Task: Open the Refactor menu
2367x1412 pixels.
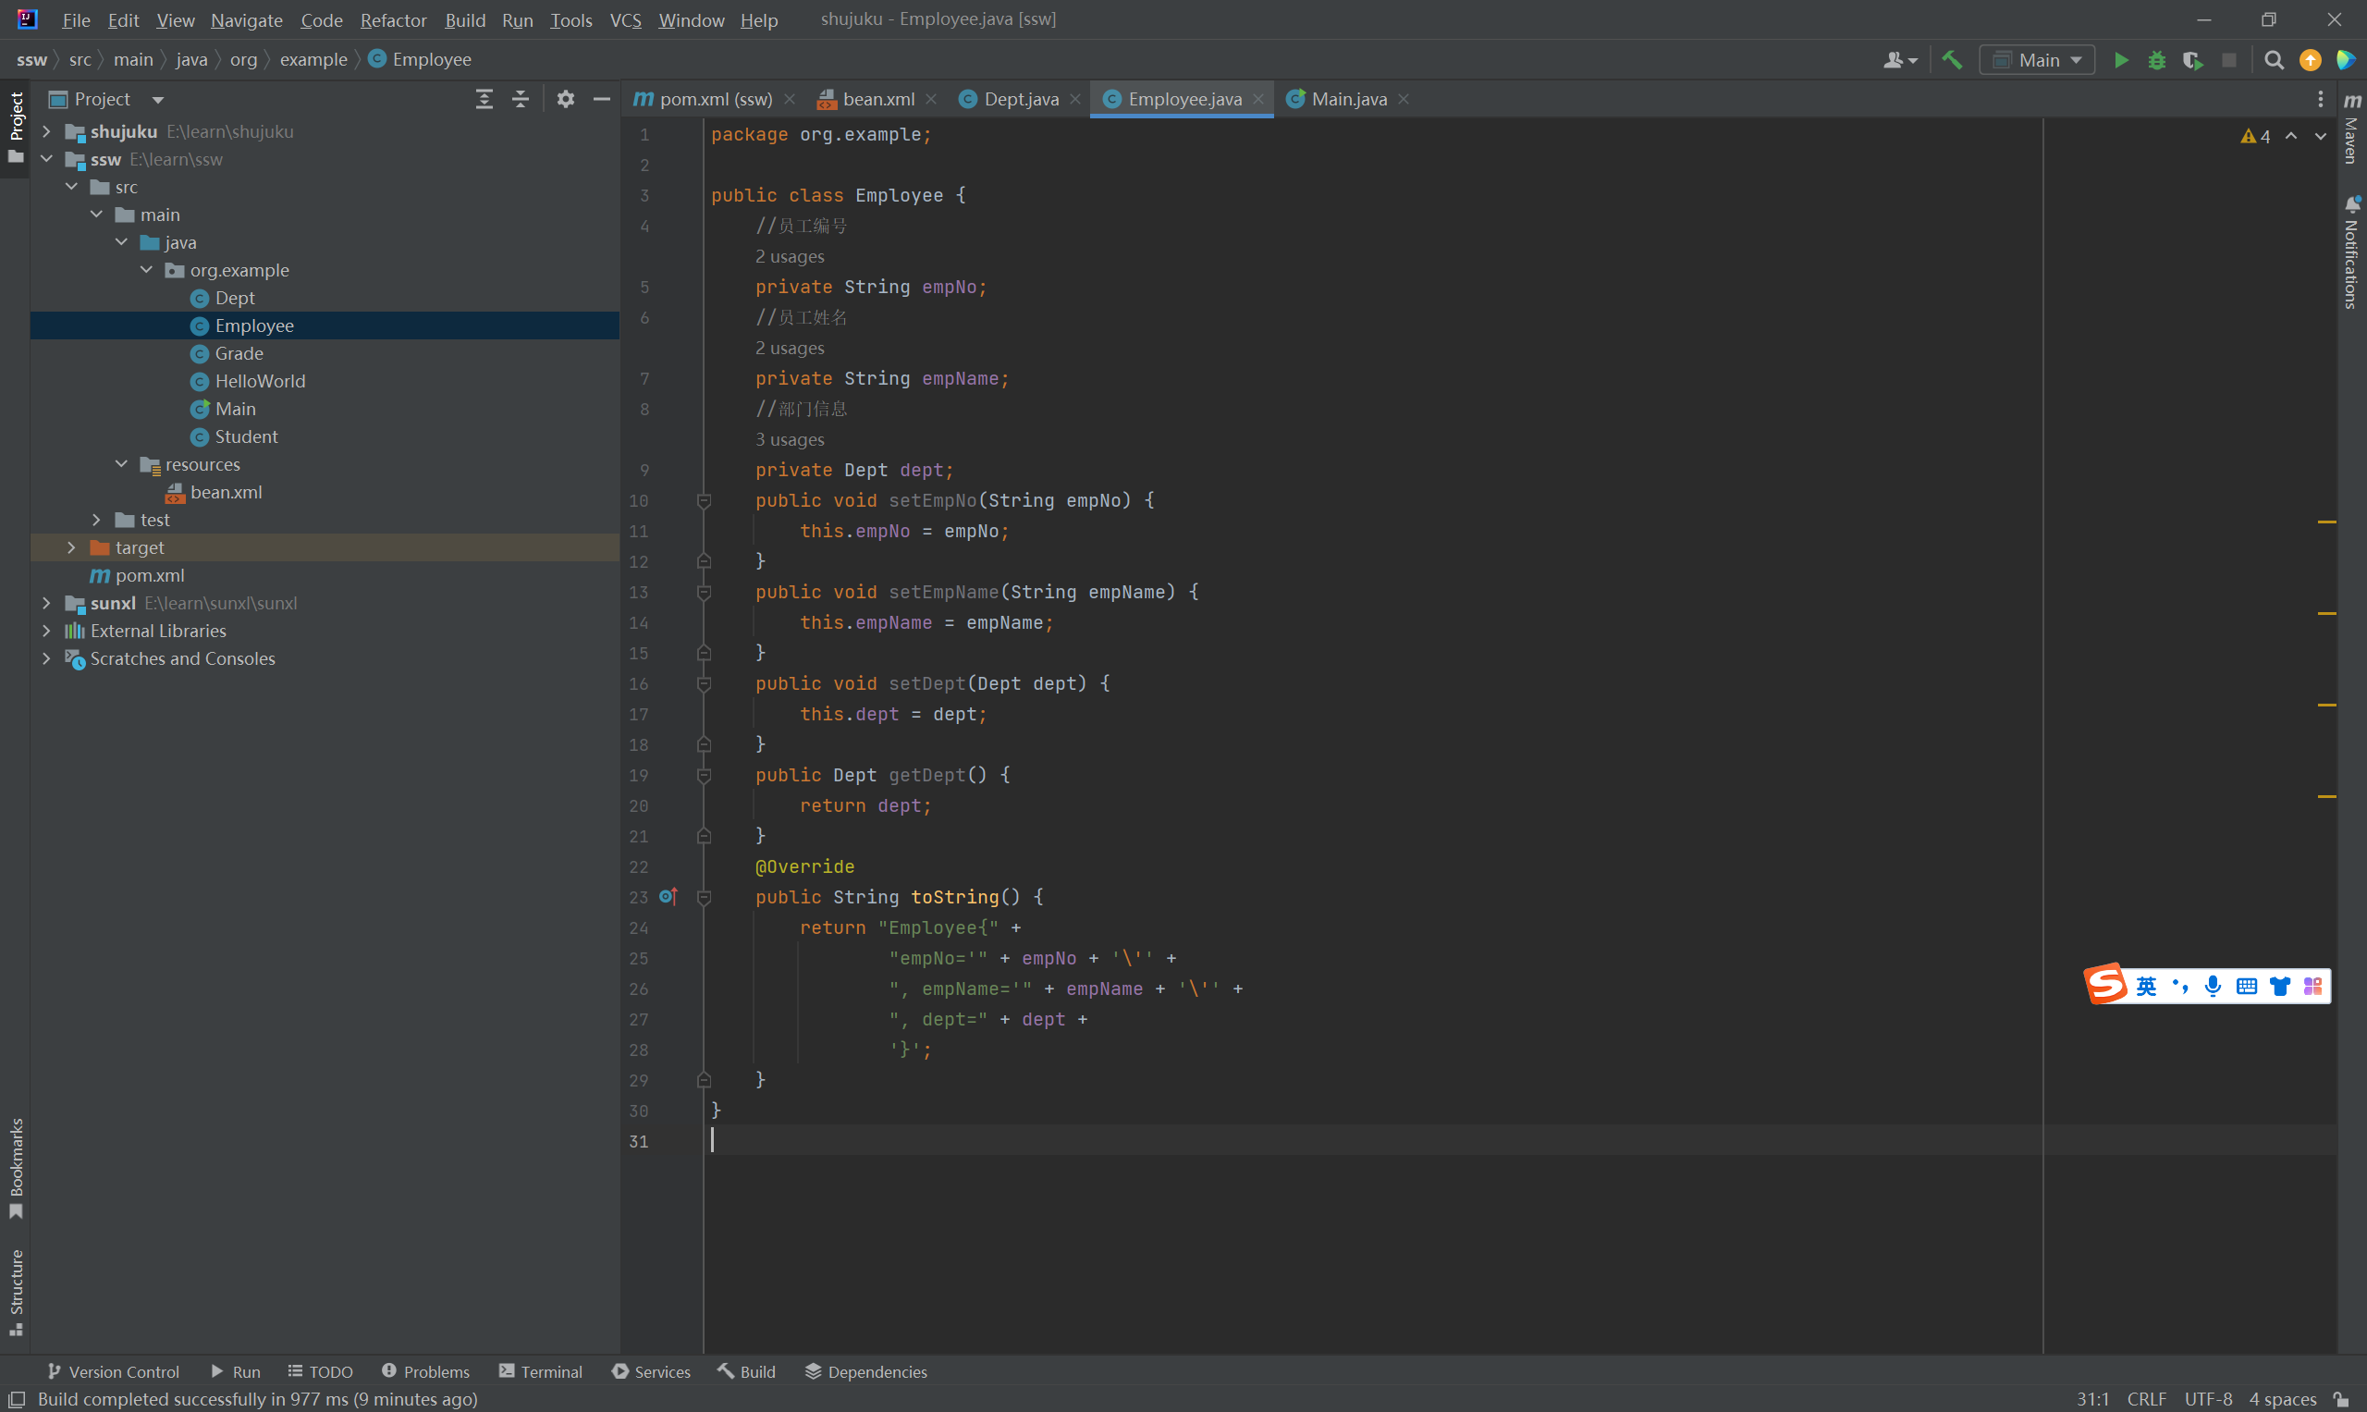Action: click(x=393, y=20)
